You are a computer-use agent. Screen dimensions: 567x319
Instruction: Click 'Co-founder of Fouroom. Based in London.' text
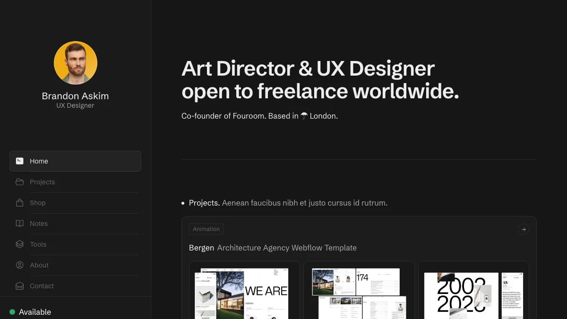(259, 116)
